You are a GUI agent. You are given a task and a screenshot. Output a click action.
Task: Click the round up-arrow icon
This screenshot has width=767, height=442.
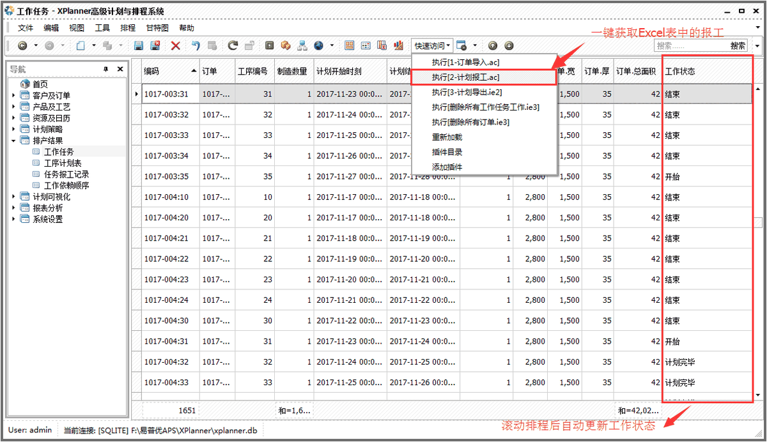(493, 45)
